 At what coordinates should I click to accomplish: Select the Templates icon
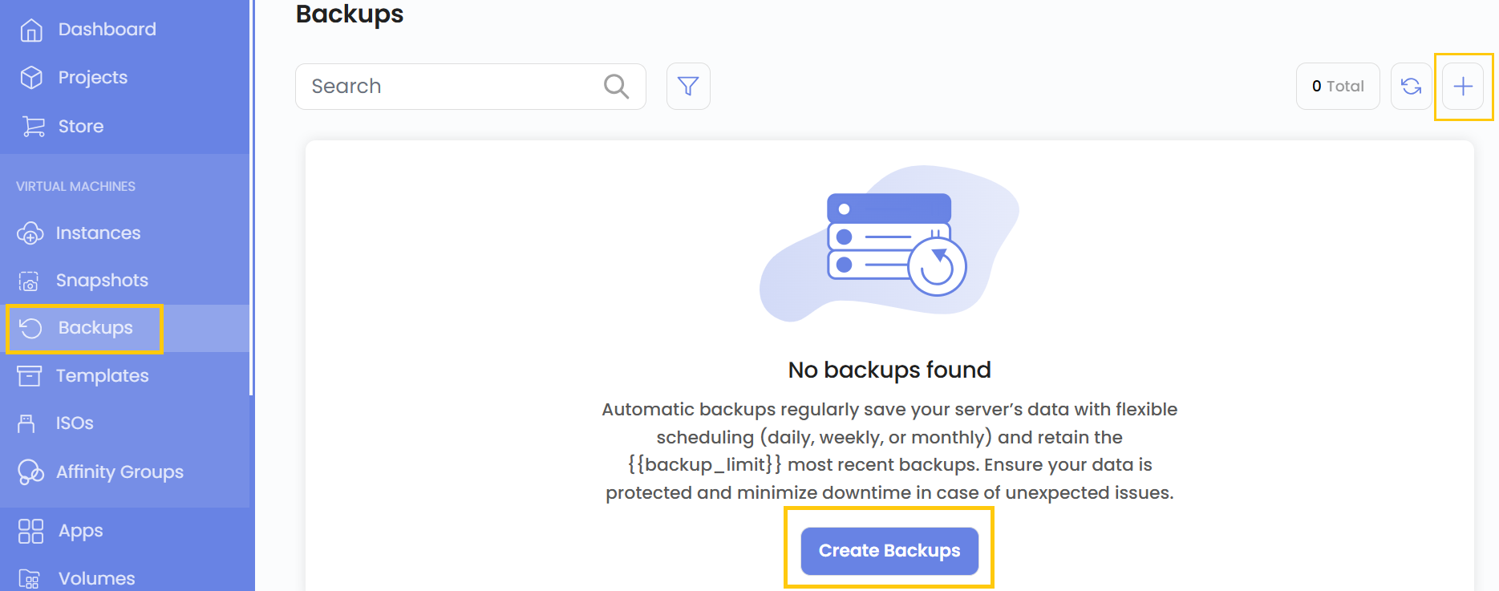(x=30, y=375)
